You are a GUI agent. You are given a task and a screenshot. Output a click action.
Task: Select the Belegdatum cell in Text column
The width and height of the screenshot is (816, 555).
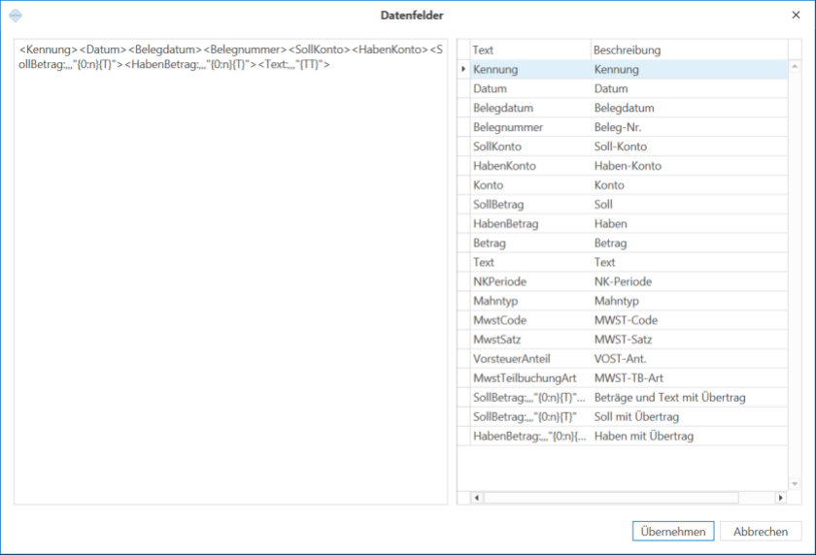click(x=530, y=108)
